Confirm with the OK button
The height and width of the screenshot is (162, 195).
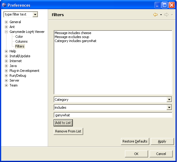tap(136, 154)
